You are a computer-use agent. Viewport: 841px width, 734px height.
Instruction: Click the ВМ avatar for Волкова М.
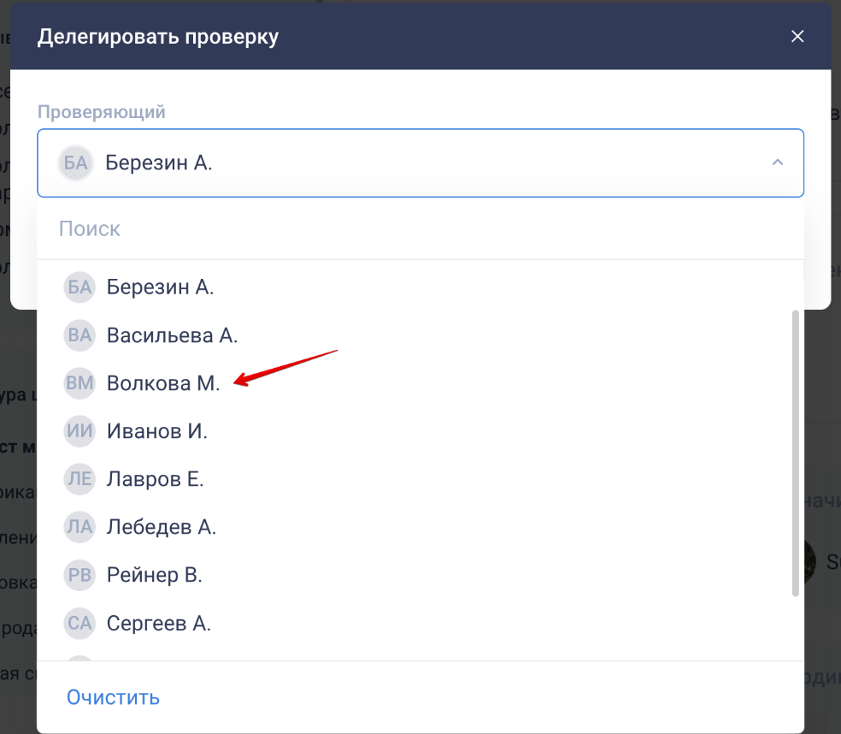[79, 383]
